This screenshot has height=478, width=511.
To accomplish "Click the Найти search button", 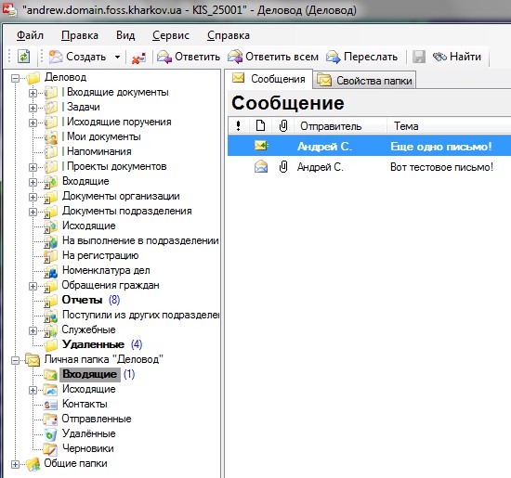I will (x=456, y=57).
